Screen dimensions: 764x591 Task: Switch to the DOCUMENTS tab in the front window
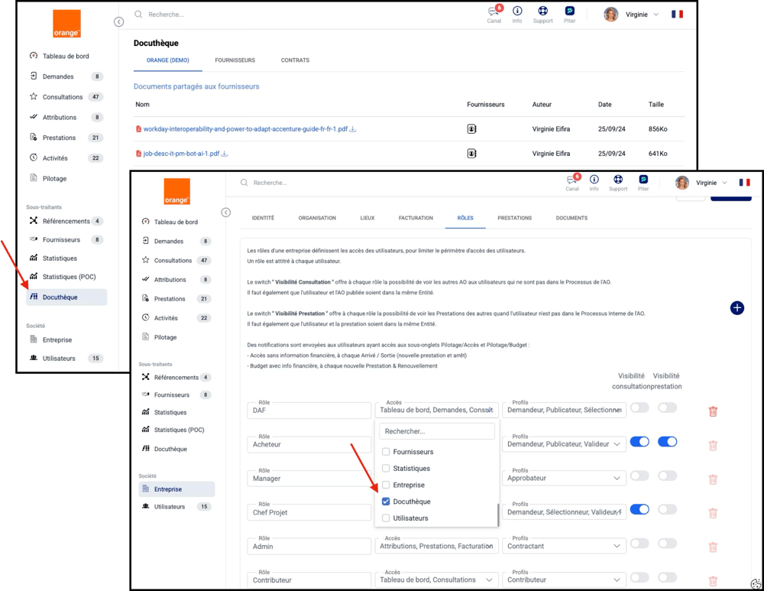571,218
